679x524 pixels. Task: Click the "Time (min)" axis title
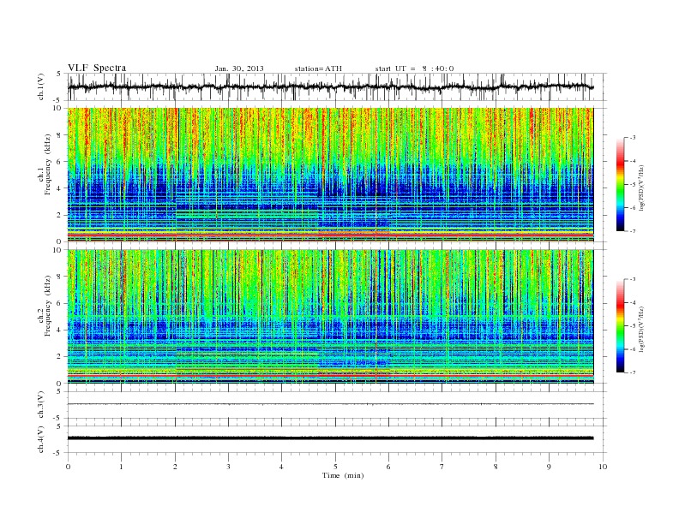343,475
